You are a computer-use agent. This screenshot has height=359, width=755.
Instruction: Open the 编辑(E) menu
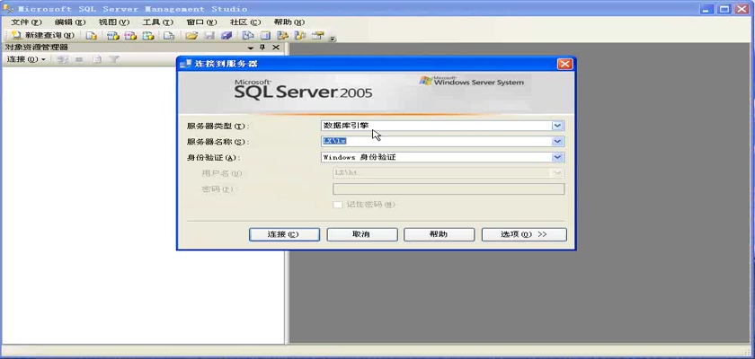[70, 22]
